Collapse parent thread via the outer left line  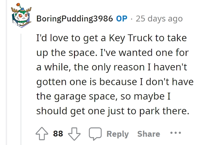pyautogui.click(x=7, y=72)
